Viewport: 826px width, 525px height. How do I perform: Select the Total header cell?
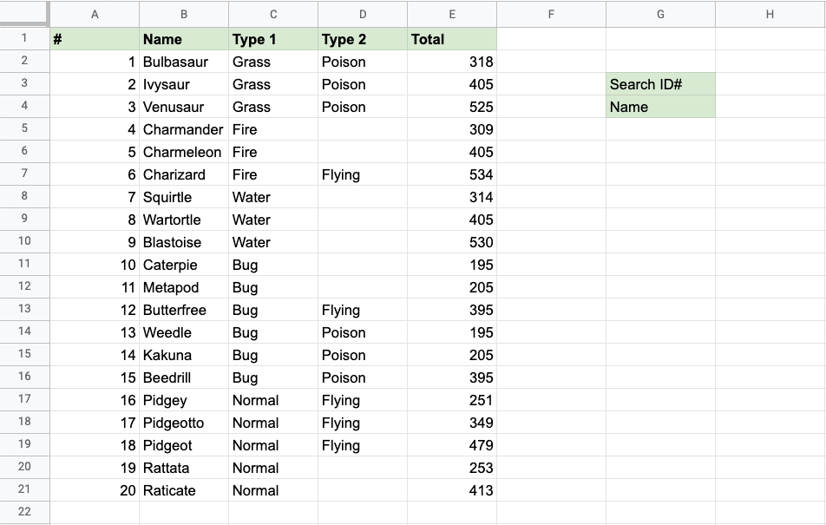point(452,39)
